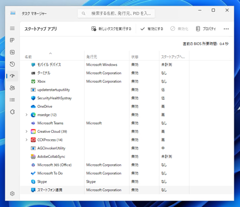Viewport: 240px width, 207px height.
Task: Open Task Manager settings gear
Action: tap(13, 193)
